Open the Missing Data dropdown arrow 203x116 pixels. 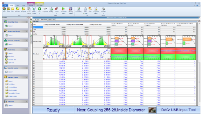click(73, 13)
